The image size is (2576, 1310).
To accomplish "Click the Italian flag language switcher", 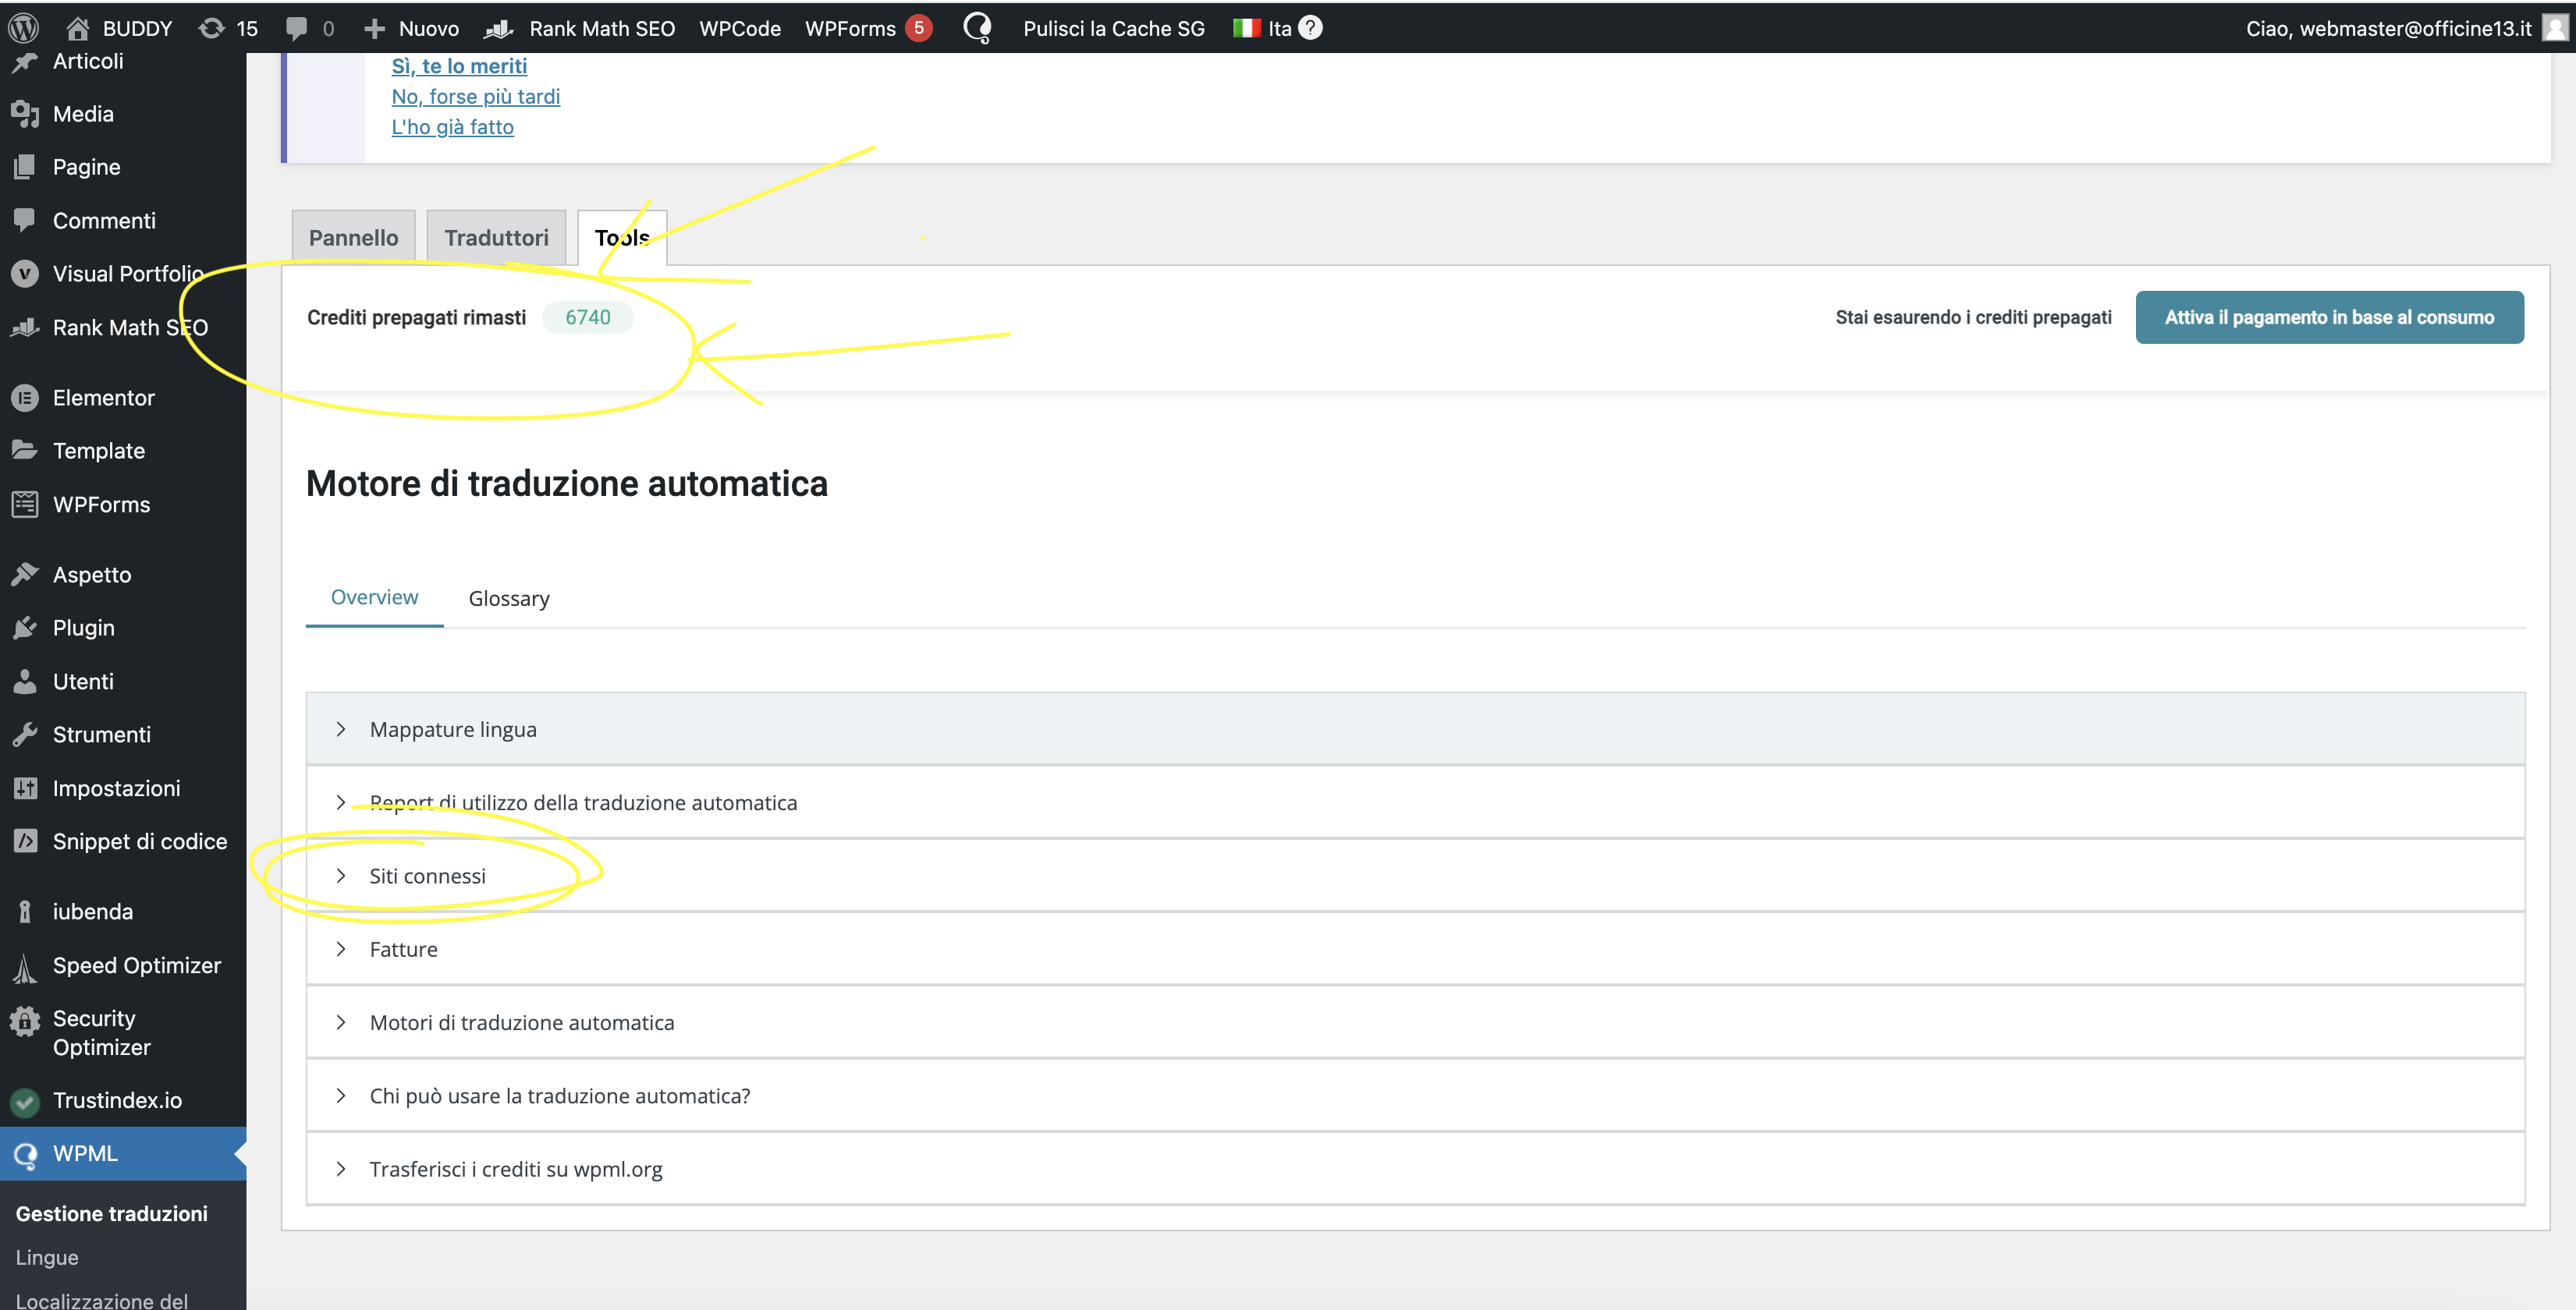I will coord(1247,28).
